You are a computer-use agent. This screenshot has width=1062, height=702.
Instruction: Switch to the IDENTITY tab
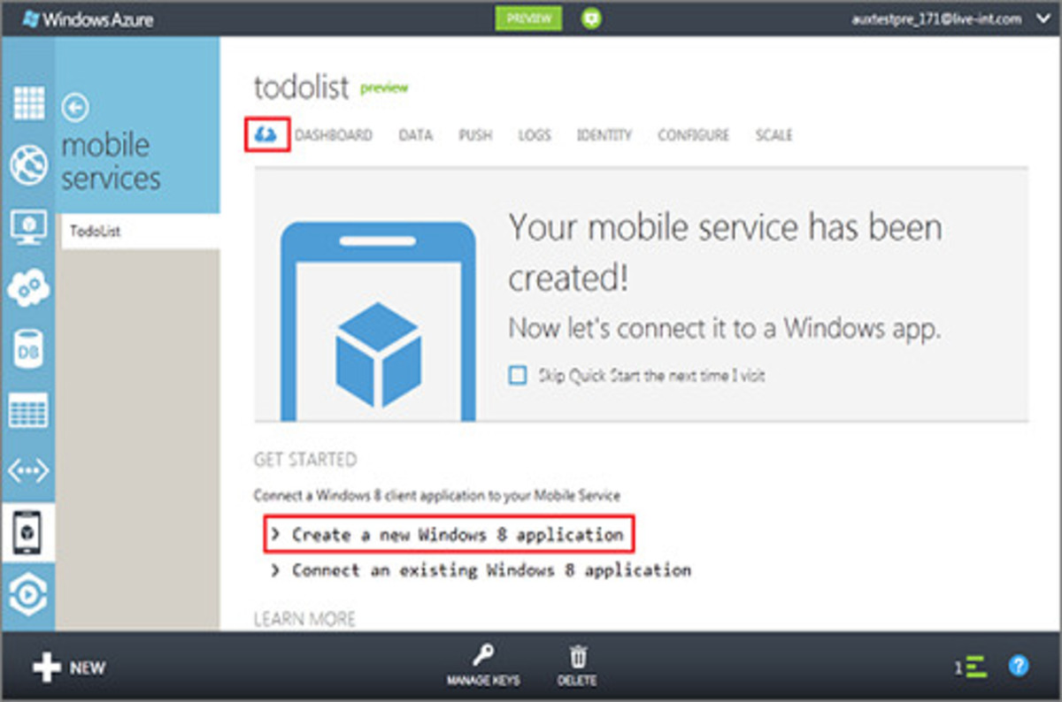(604, 135)
